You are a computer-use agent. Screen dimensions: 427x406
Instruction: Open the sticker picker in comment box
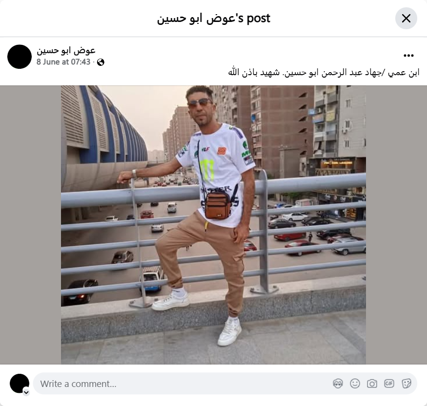point(406,384)
